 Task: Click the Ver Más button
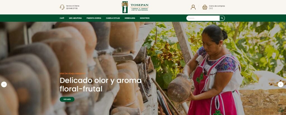67,99
